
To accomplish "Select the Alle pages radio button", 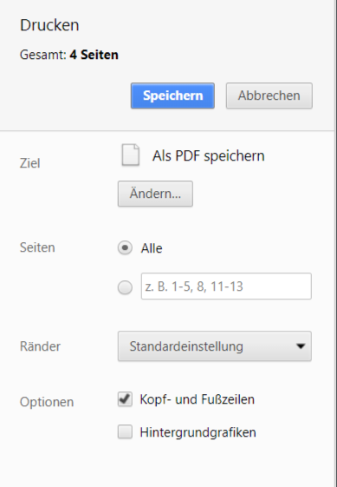I will pyautogui.click(x=125, y=248).
